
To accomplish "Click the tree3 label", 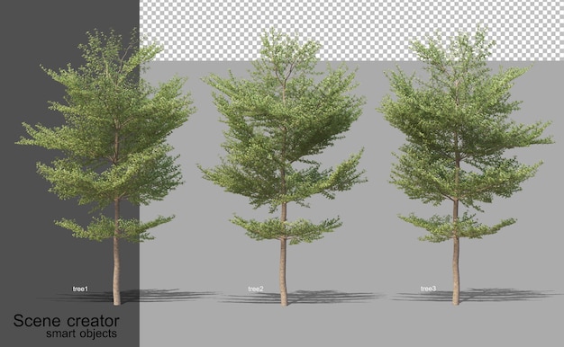I will pos(428,289).
